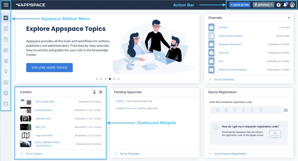Click the mia-test channel icon
The width and height of the screenshot is (298, 161).
click(x=211, y=27)
